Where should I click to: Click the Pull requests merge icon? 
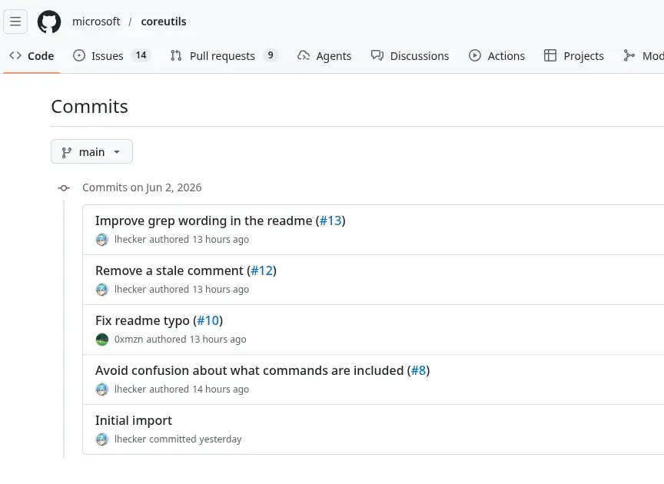[x=176, y=55]
